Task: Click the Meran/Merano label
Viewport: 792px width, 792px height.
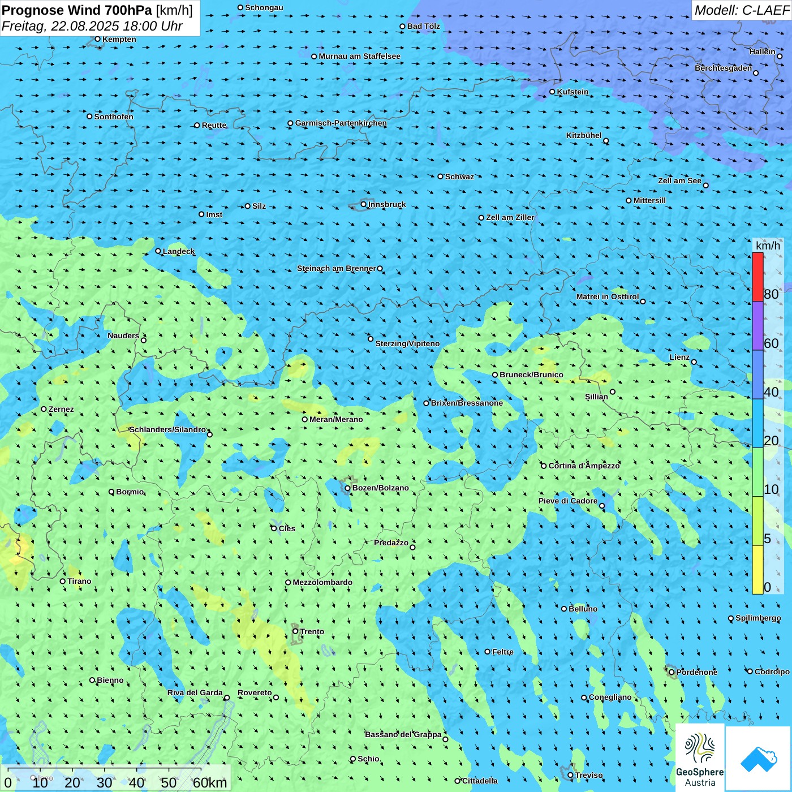Action: pyautogui.click(x=336, y=419)
